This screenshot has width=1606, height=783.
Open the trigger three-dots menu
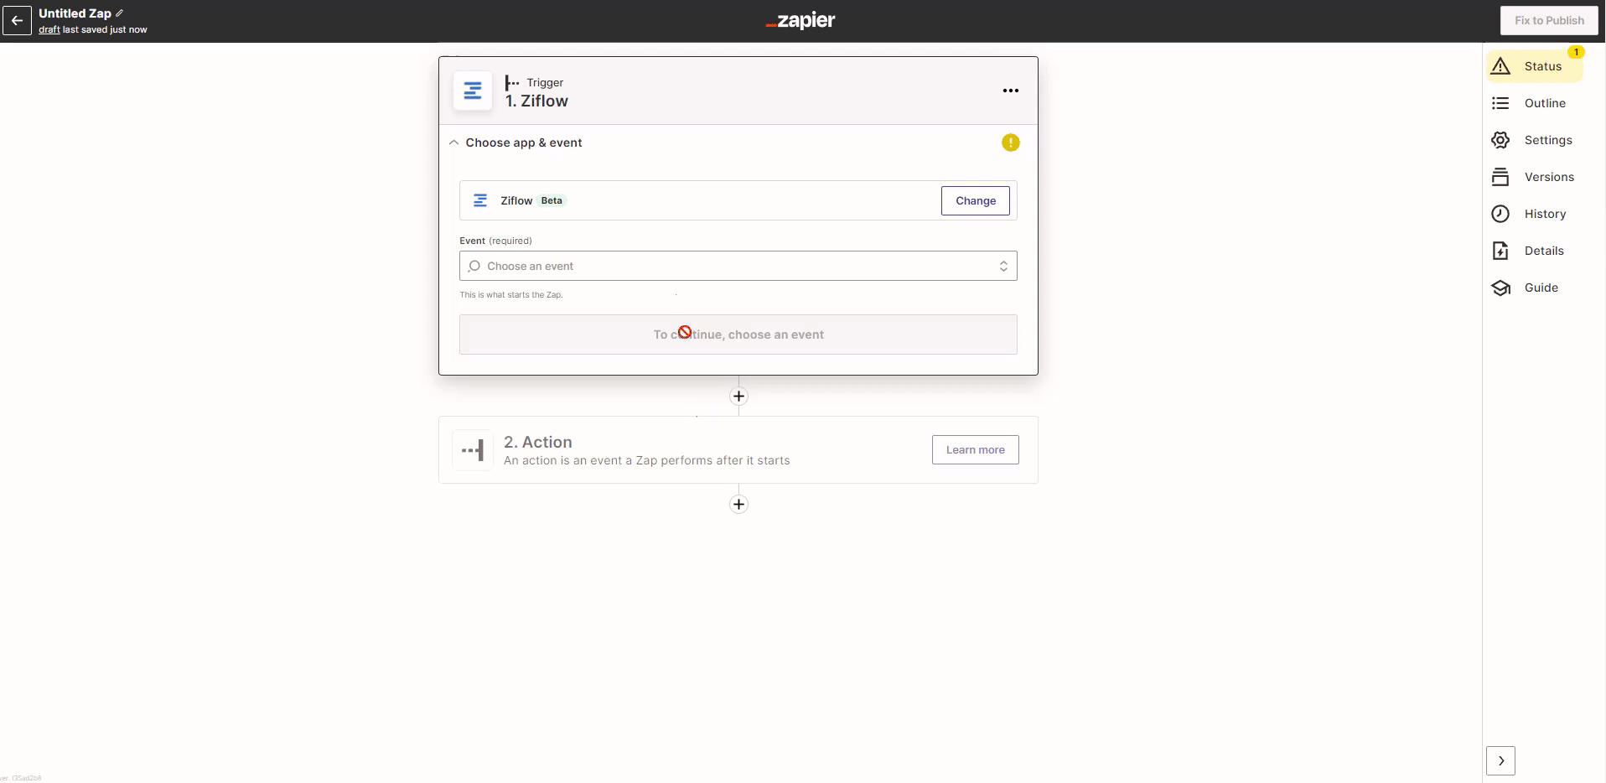point(1010,91)
